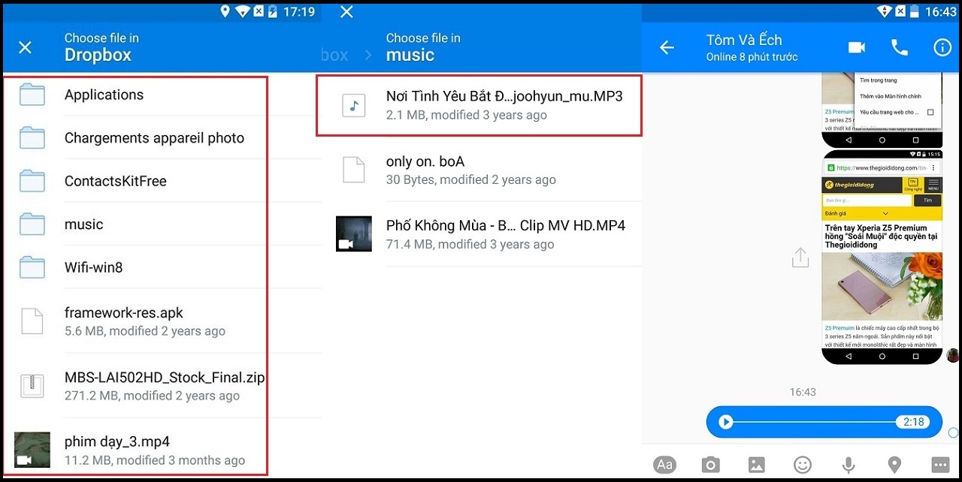Share location with pin icon
The width and height of the screenshot is (962, 482).
(894, 465)
